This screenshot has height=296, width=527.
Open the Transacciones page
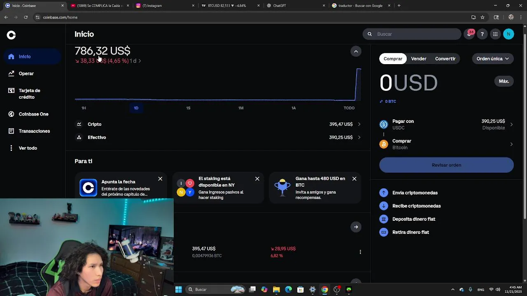pos(33,131)
